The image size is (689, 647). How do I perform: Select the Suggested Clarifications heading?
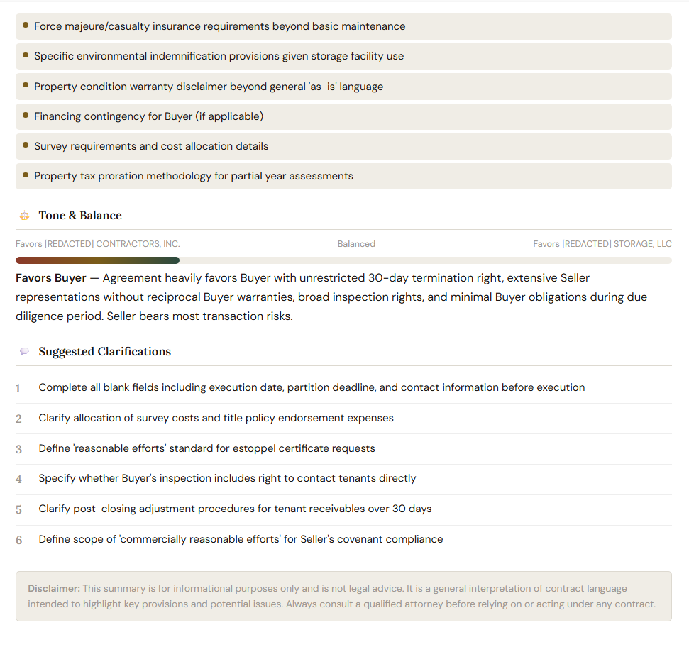pos(104,351)
